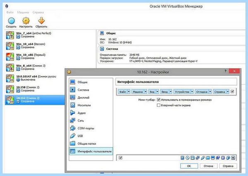This screenshot has height=176, width=248.
Task: Select 10.162 (Снимок 2) highlighted machine
Action: tap(35, 100)
